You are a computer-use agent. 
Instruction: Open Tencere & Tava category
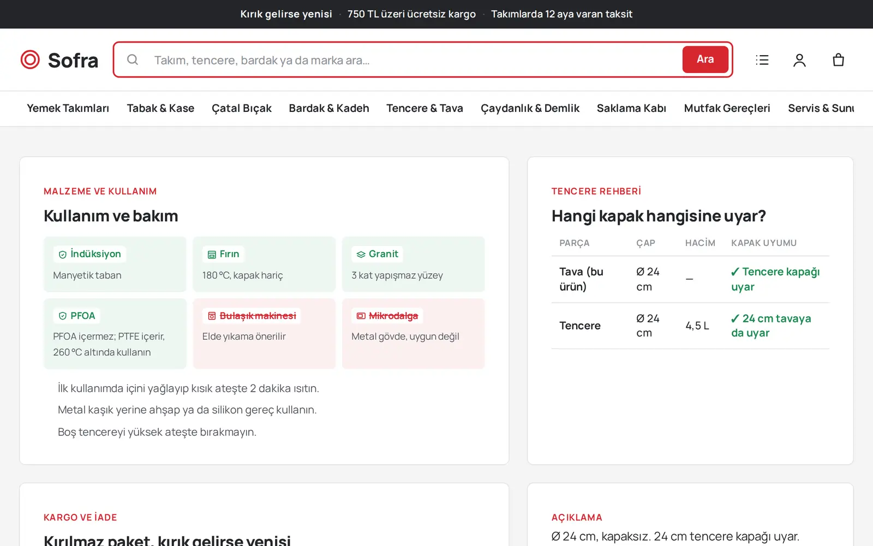coord(424,109)
